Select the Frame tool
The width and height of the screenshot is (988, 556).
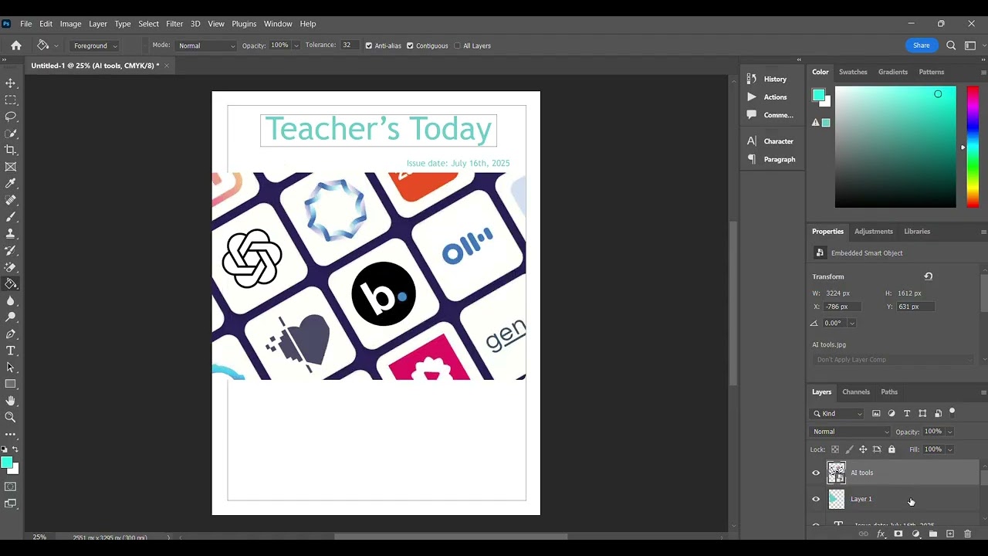coord(11,167)
